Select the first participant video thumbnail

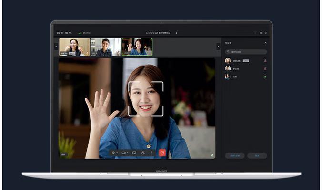tap(74, 47)
